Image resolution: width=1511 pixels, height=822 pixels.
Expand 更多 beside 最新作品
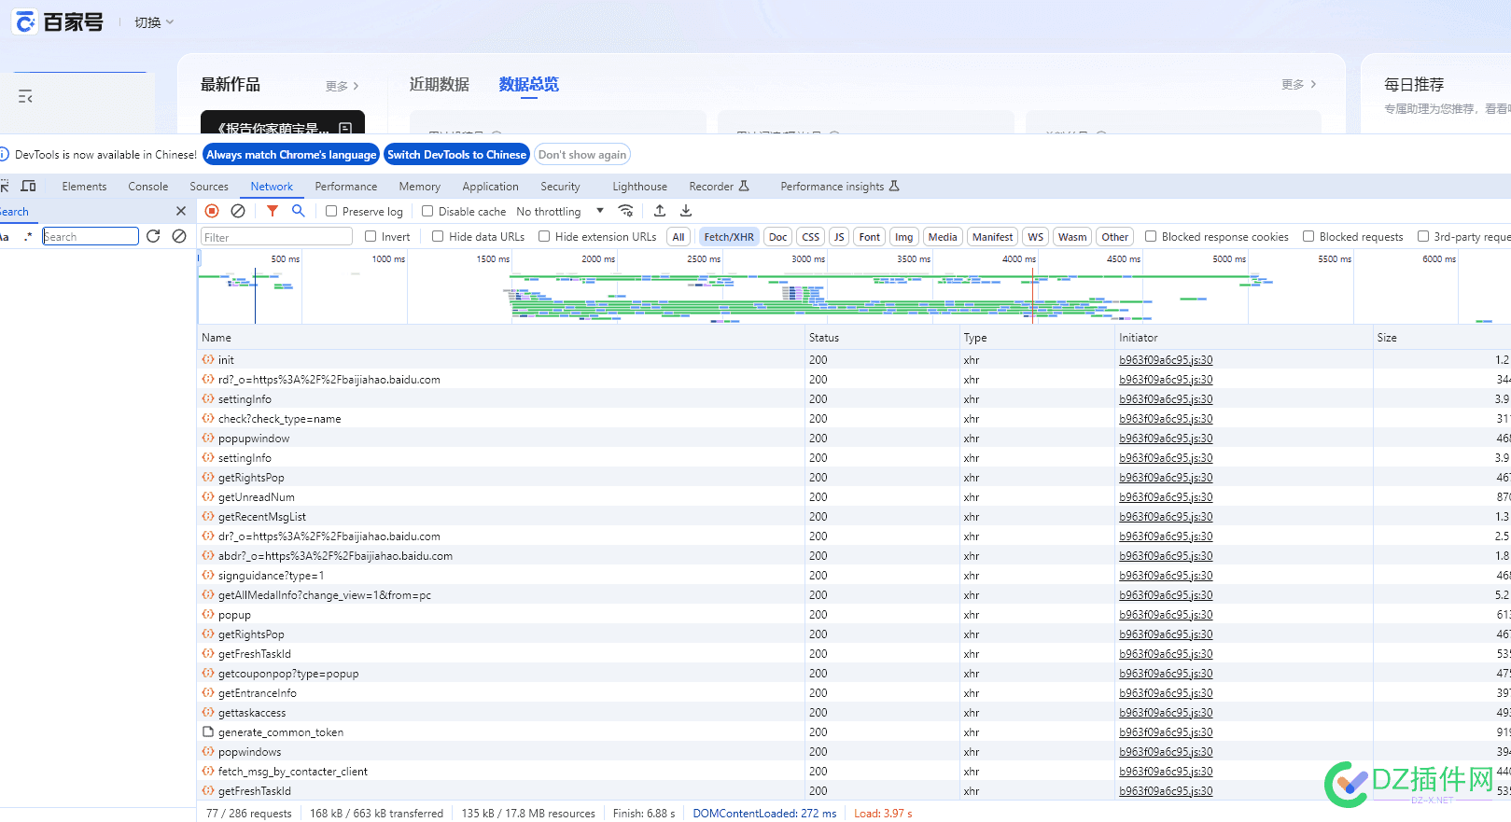tap(342, 86)
